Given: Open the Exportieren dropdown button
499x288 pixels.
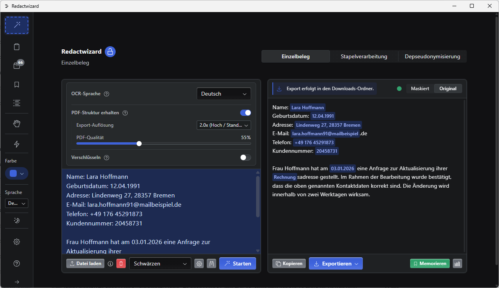Looking at the screenshot, I should 336,264.
